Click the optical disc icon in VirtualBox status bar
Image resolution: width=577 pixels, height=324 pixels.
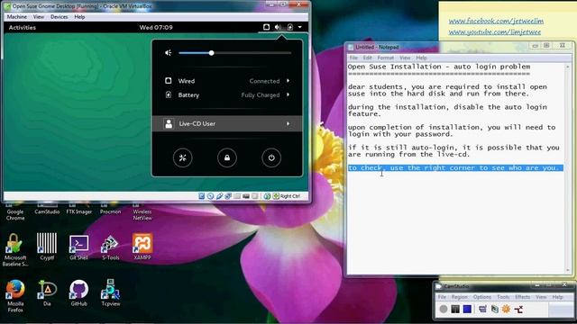210,196
